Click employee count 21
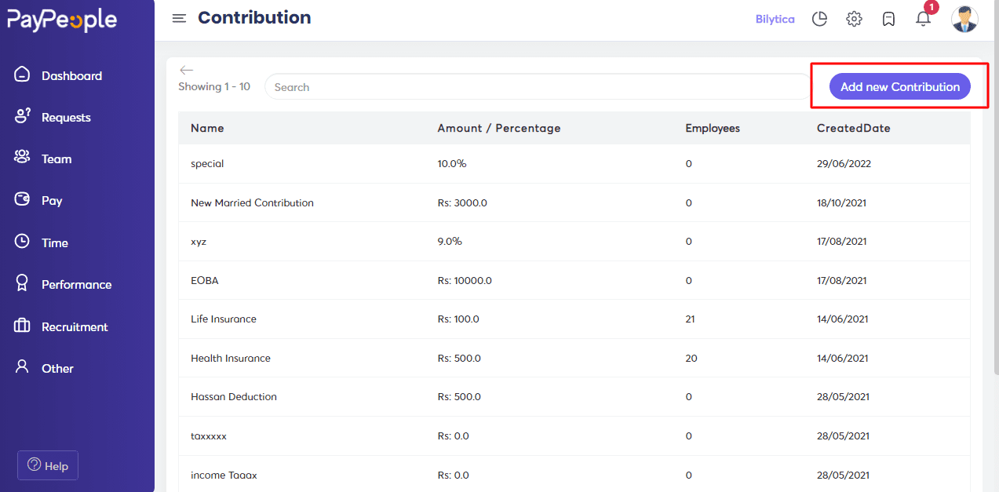 click(691, 319)
